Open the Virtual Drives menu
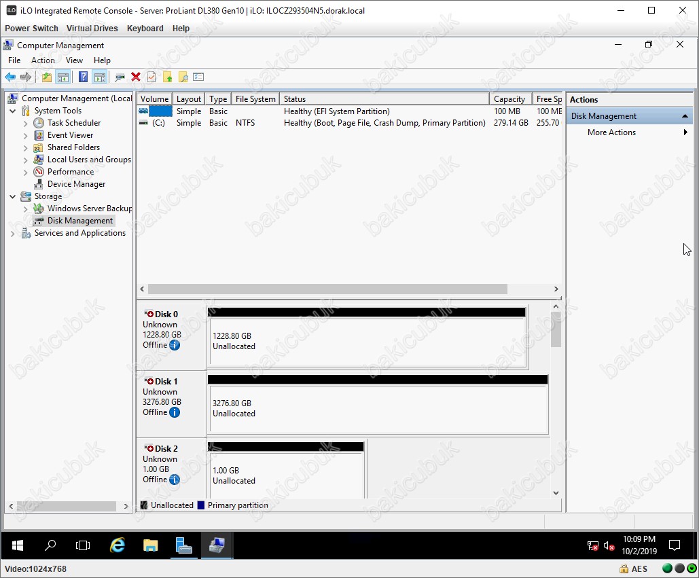The width and height of the screenshot is (699, 578). tap(92, 28)
